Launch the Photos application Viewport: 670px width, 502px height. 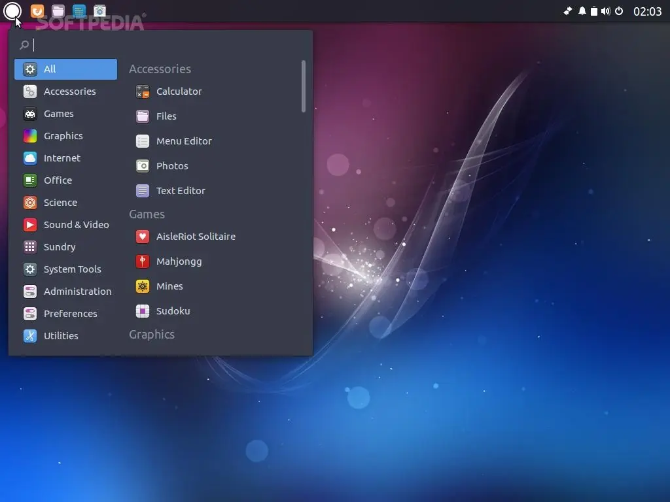[x=171, y=166]
